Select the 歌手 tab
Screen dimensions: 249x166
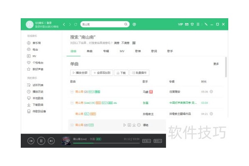coord(170,51)
